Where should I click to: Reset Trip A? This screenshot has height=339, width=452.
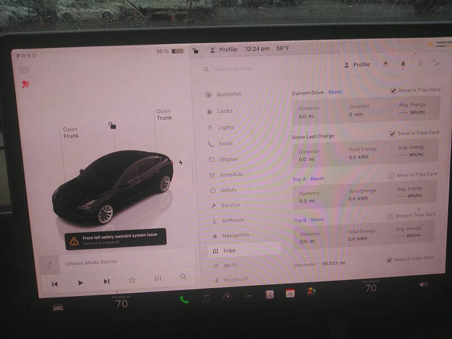click(317, 179)
